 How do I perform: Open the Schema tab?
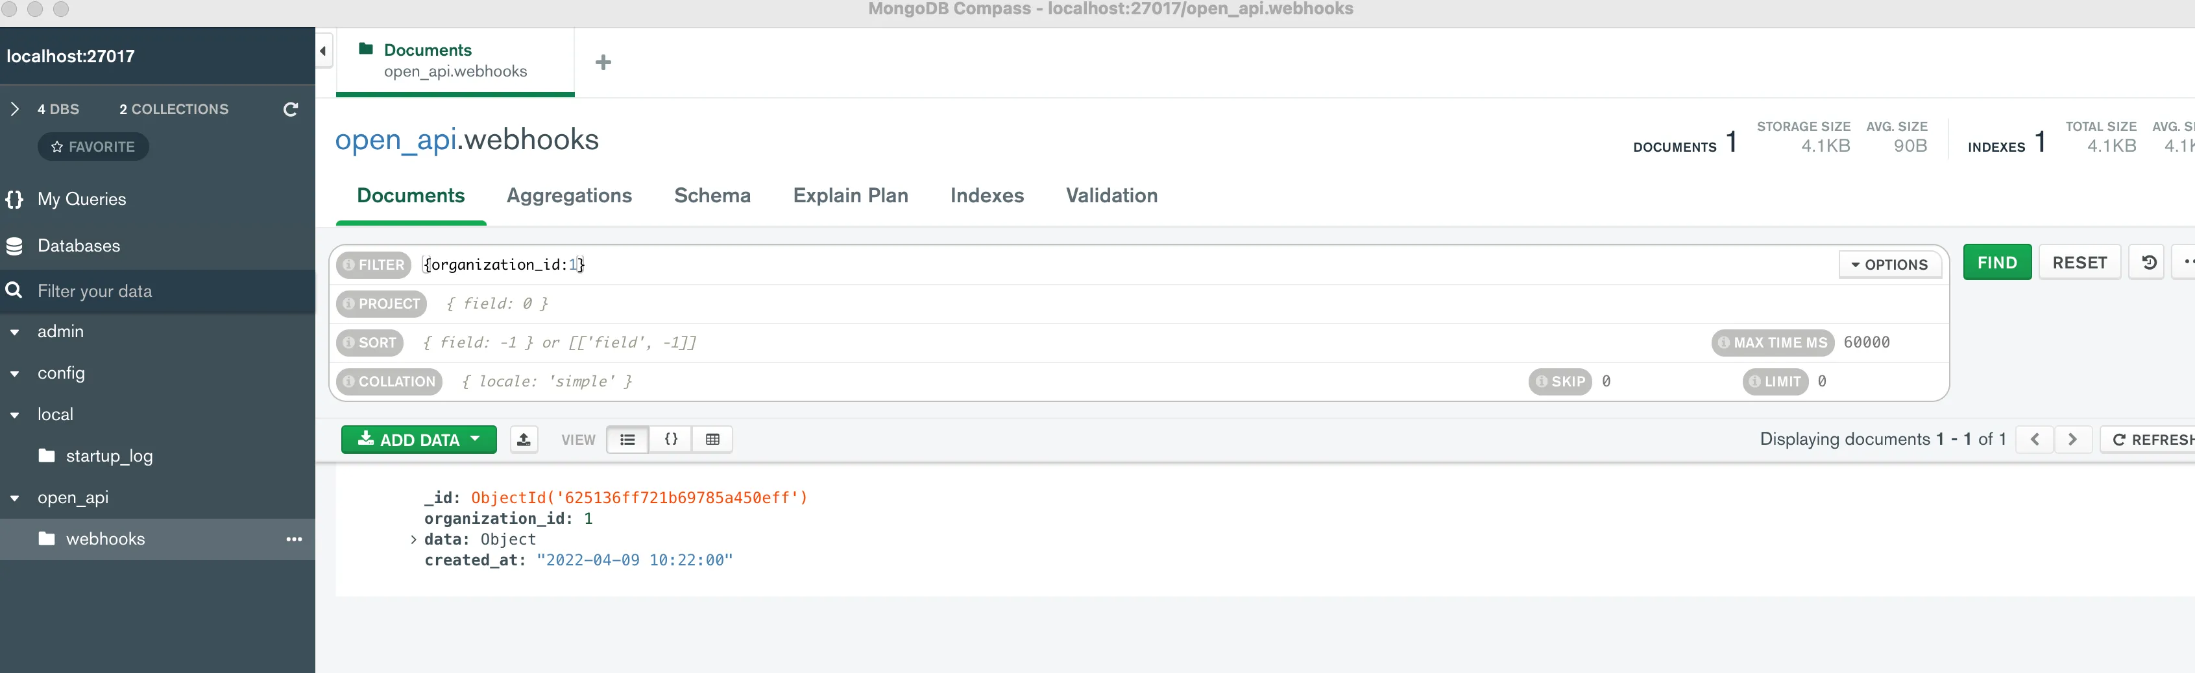point(712,196)
